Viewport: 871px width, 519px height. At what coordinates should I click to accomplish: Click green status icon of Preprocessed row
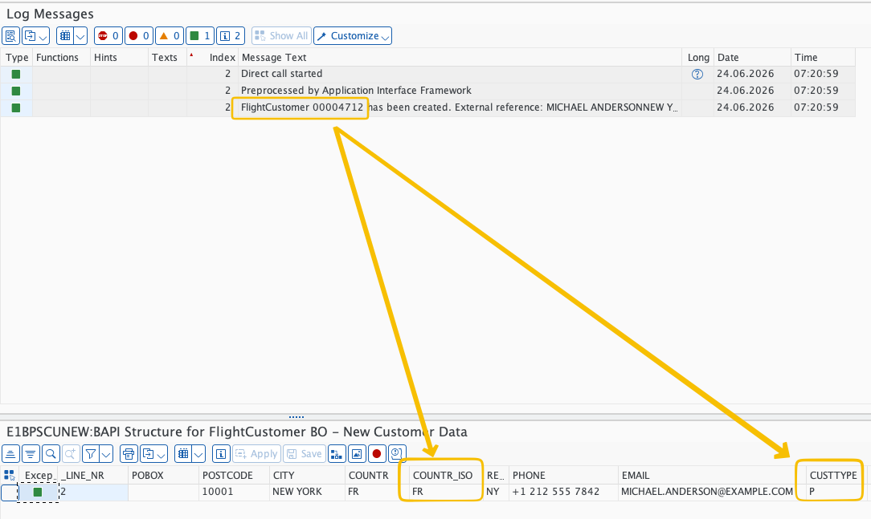[x=16, y=91]
